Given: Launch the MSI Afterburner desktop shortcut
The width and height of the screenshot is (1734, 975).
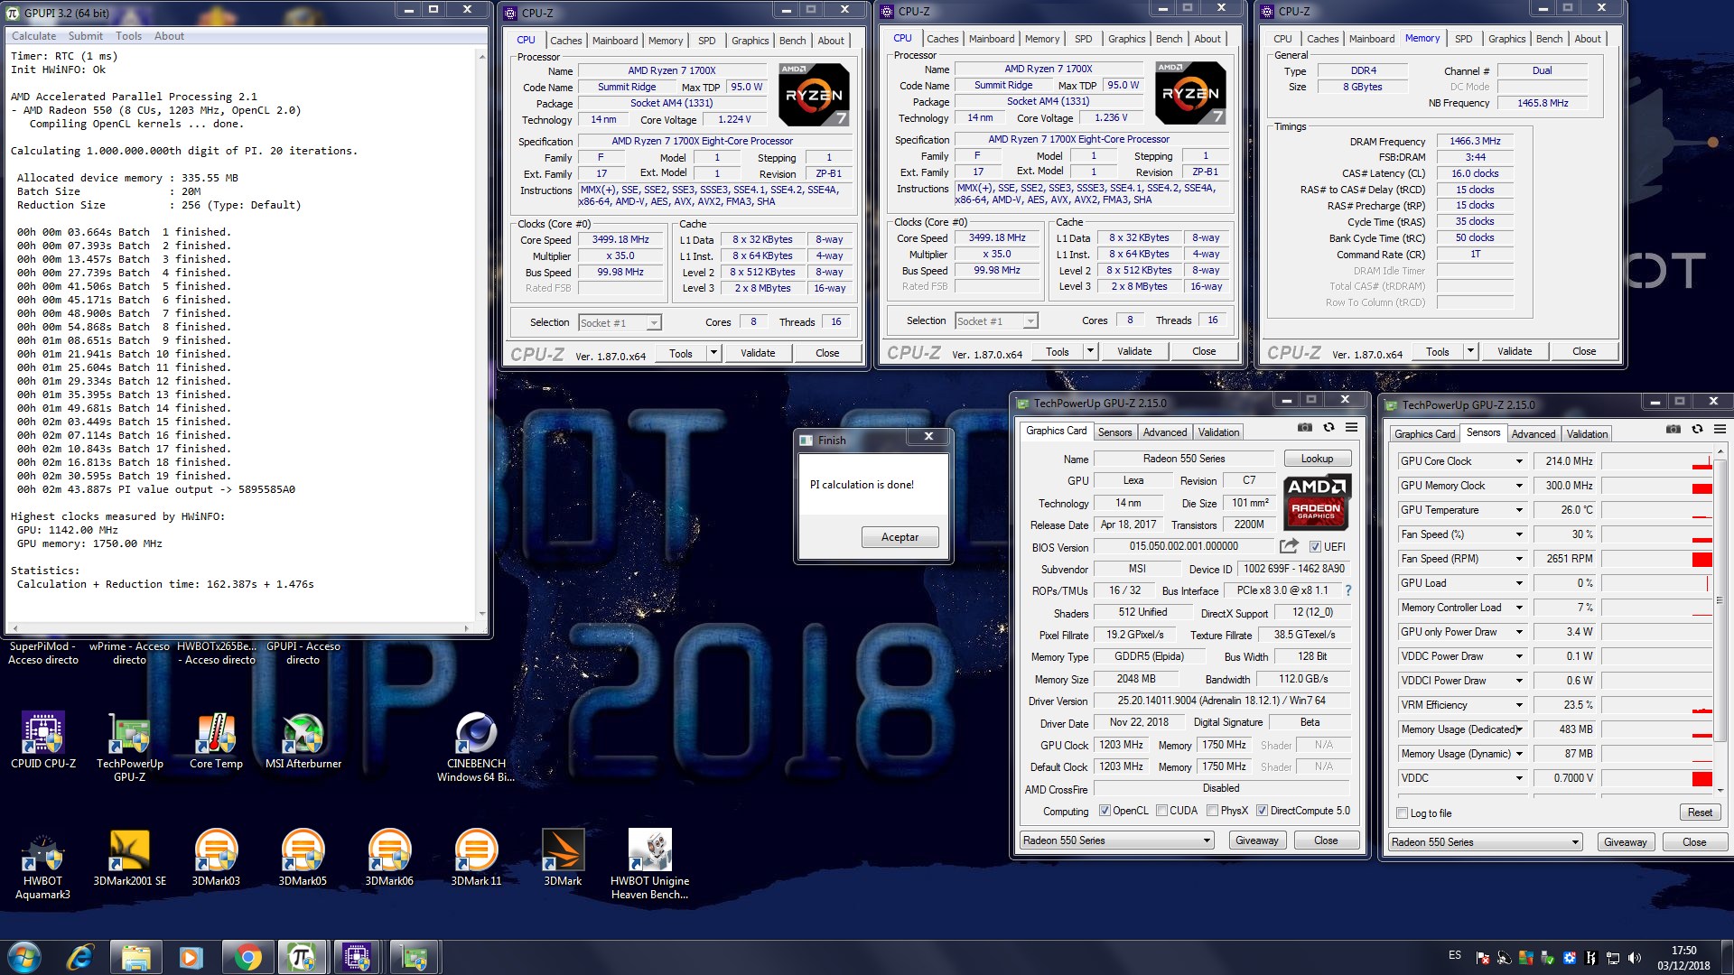Looking at the screenshot, I should coord(303,740).
